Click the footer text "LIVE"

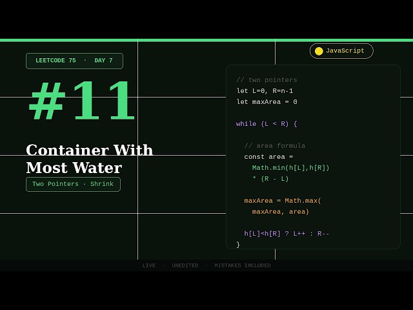tap(149, 265)
